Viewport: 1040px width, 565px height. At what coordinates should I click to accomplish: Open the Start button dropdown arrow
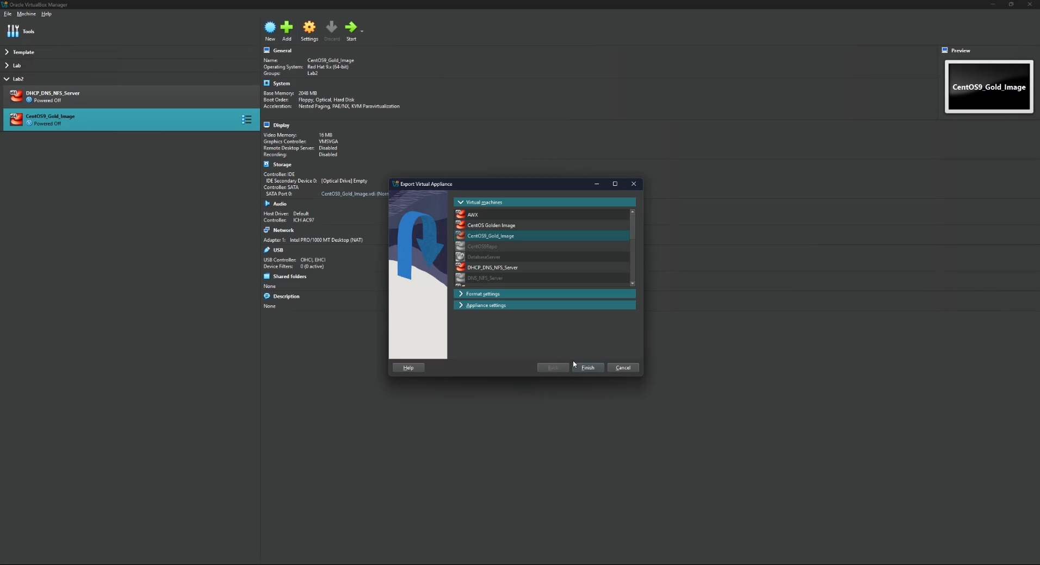click(362, 31)
